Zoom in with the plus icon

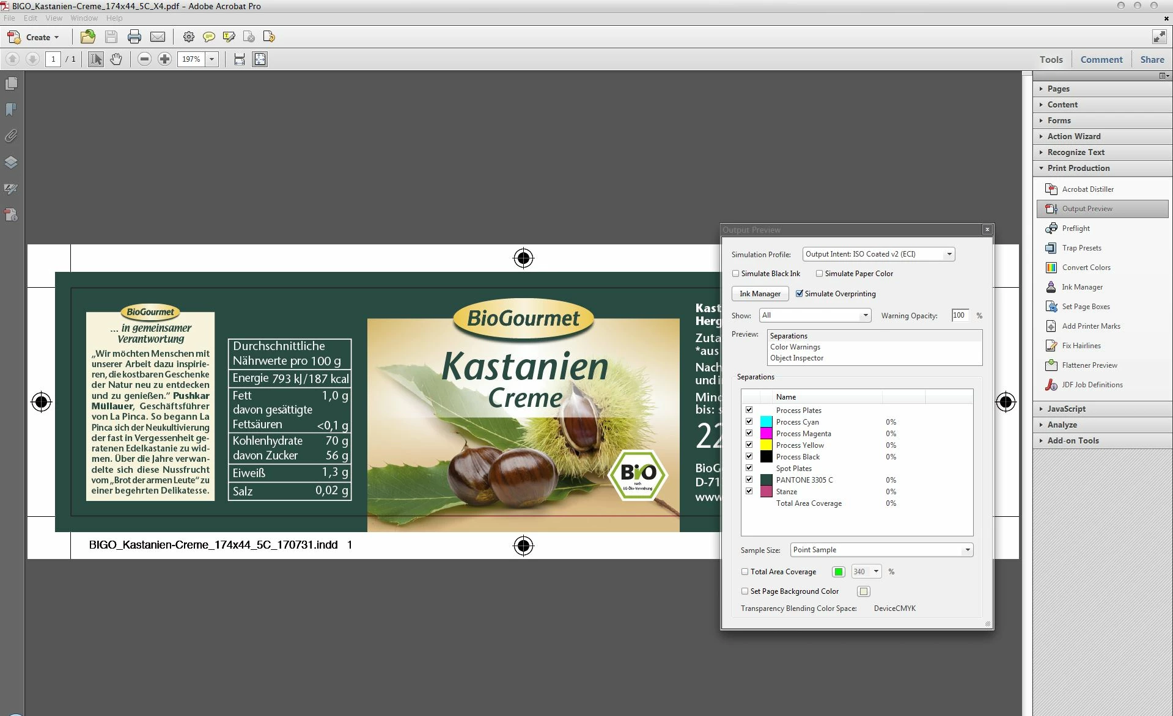coord(164,59)
